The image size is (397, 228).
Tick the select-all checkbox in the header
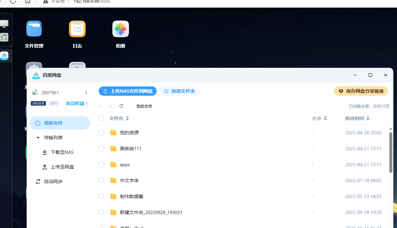[101, 118]
